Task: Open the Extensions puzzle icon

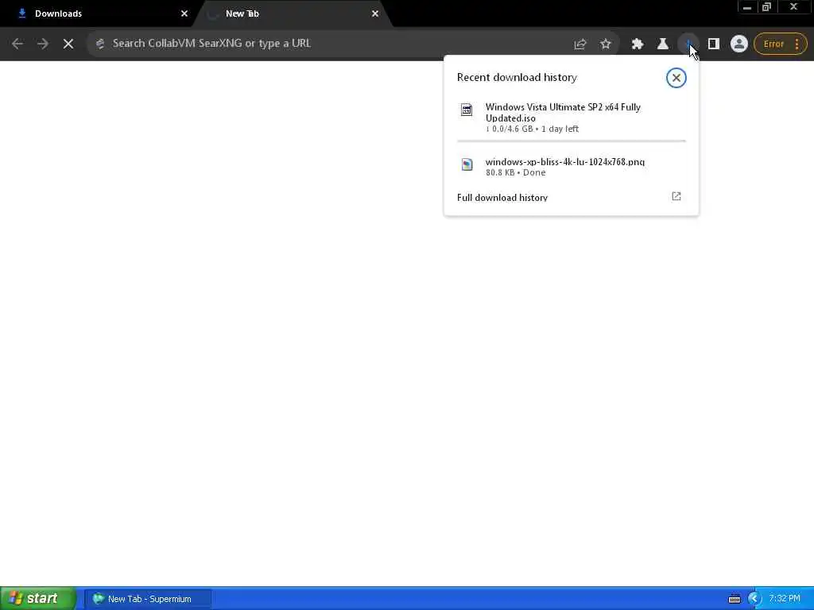Action: [x=638, y=44]
